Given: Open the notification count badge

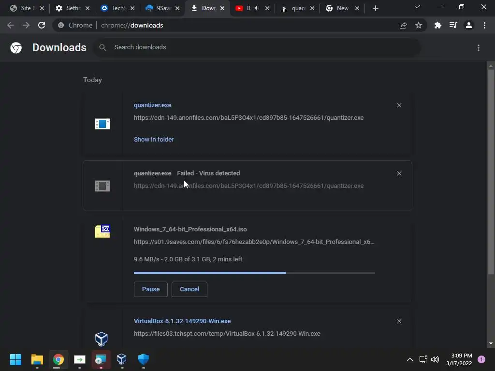Looking at the screenshot, I should point(481,359).
